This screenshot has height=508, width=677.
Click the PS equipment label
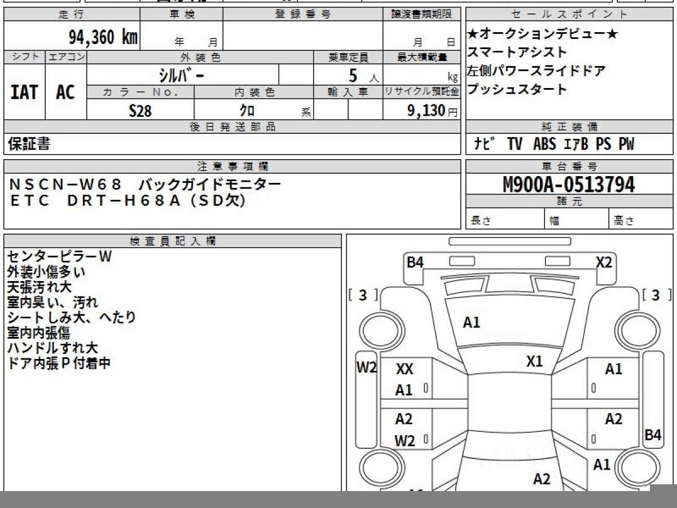[603, 144]
